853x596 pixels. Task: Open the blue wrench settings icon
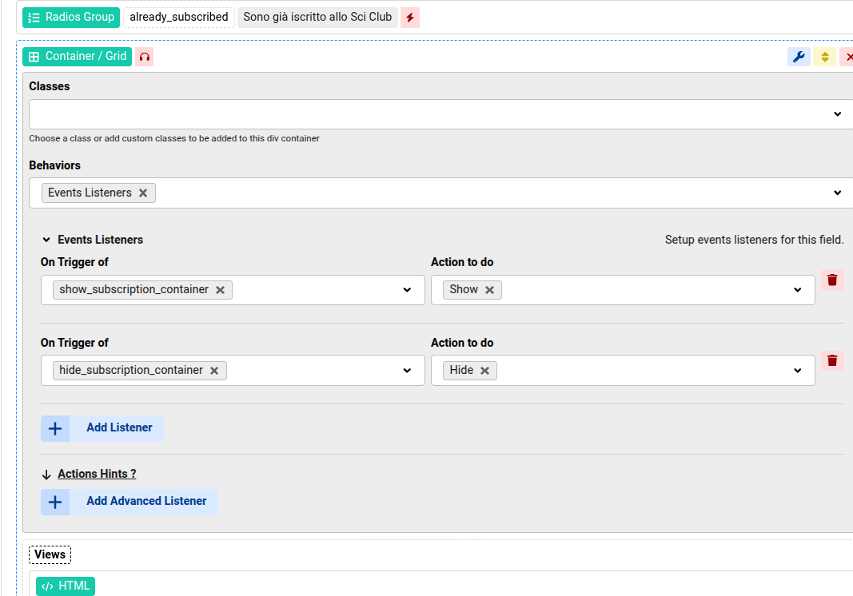coord(798,57)
